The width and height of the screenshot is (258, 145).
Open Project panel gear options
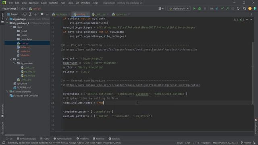[42, 14]
